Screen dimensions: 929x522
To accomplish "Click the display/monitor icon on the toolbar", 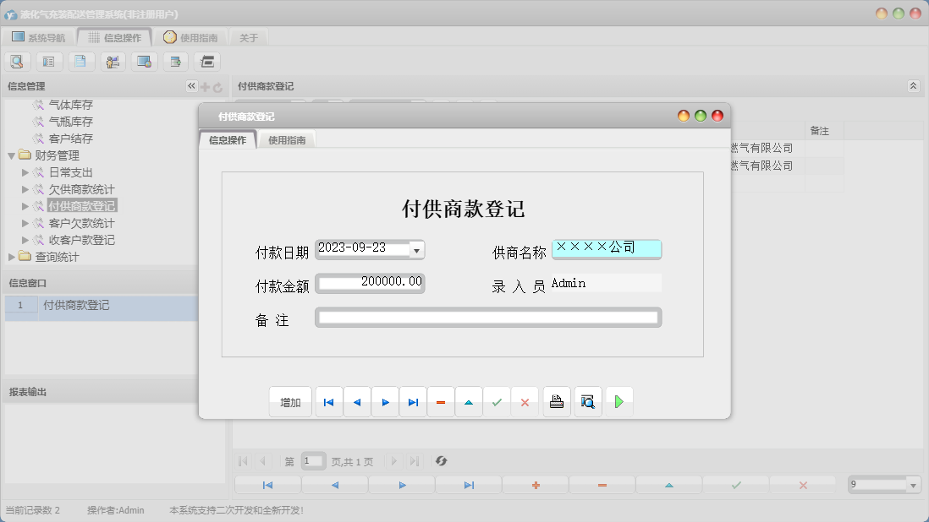I will [143, 61].
